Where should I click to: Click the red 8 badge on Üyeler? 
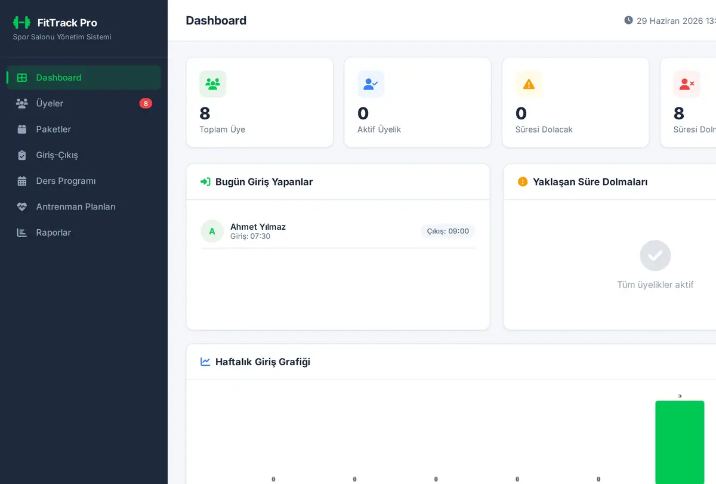[146, 103]
